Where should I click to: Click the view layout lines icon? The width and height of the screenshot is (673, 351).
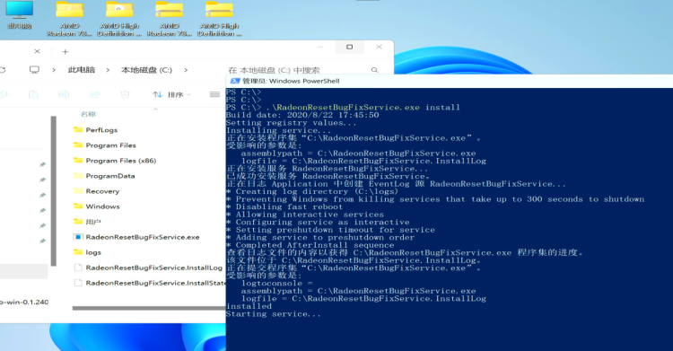[x=214, y=94]
